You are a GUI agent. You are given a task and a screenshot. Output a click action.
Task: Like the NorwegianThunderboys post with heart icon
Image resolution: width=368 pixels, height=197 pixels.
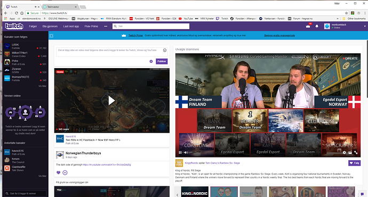click(x=59, y=173)
